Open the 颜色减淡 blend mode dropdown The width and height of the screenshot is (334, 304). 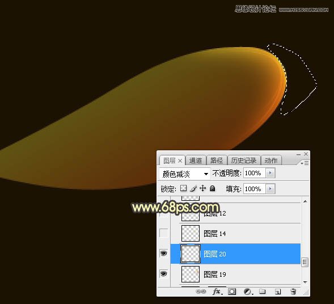[x=185, y=174]
